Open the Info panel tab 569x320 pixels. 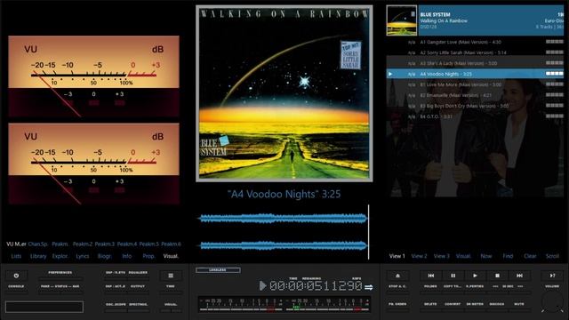tap(126, 256)
